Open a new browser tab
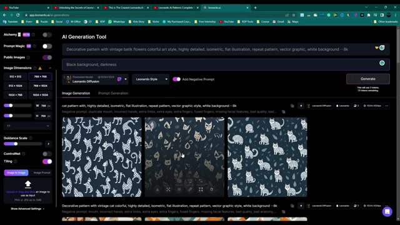 click(x=255, y=7)
